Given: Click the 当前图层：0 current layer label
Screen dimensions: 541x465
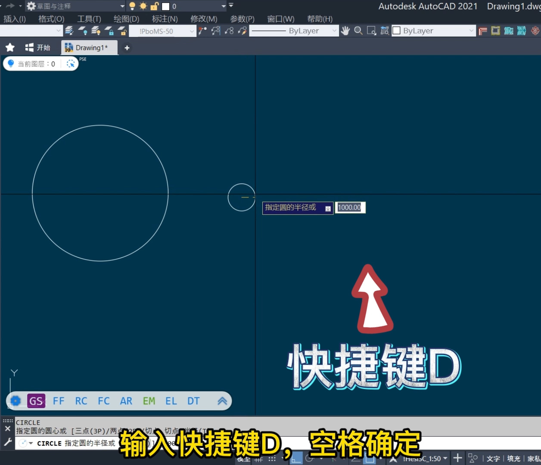Looking at the screenshot, I should click(36, 64).
